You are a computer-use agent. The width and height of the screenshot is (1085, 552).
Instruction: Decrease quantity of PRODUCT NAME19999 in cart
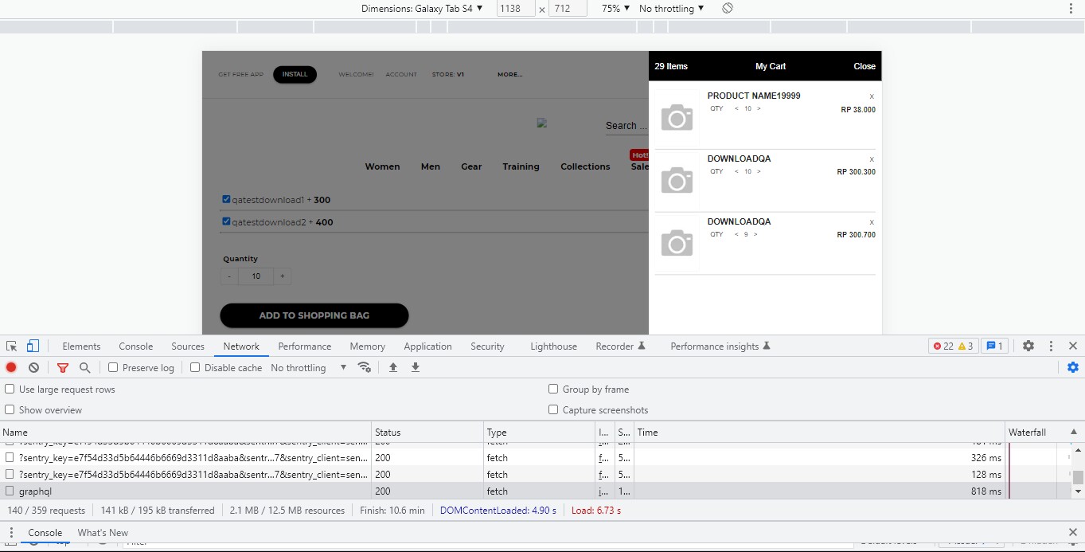tap(736, 108)
